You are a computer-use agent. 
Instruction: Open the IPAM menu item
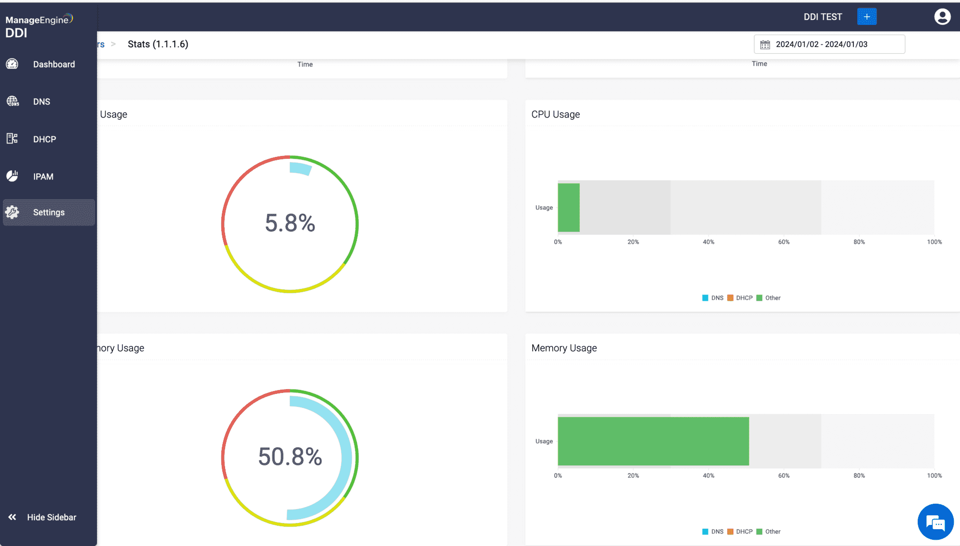[43, 177]
